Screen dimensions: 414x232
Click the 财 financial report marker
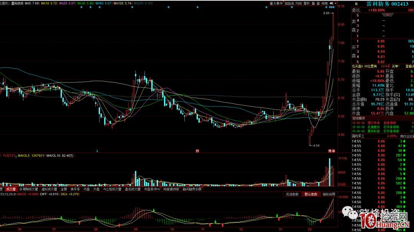click(x=197, y=151)
